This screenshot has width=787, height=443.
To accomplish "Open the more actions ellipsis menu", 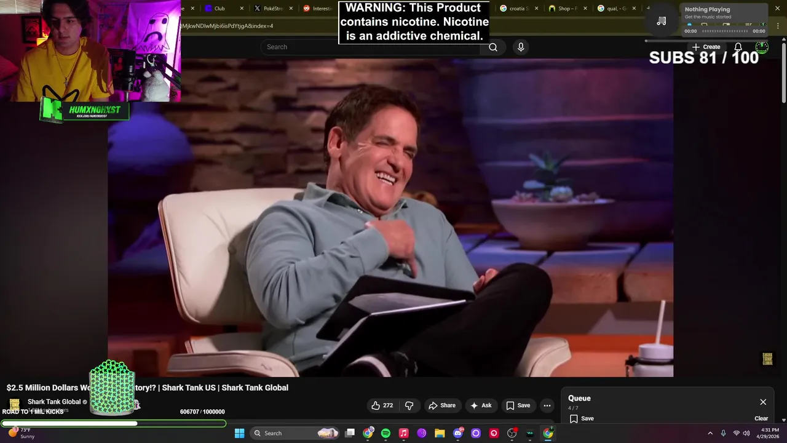I will tap(547, 405).
